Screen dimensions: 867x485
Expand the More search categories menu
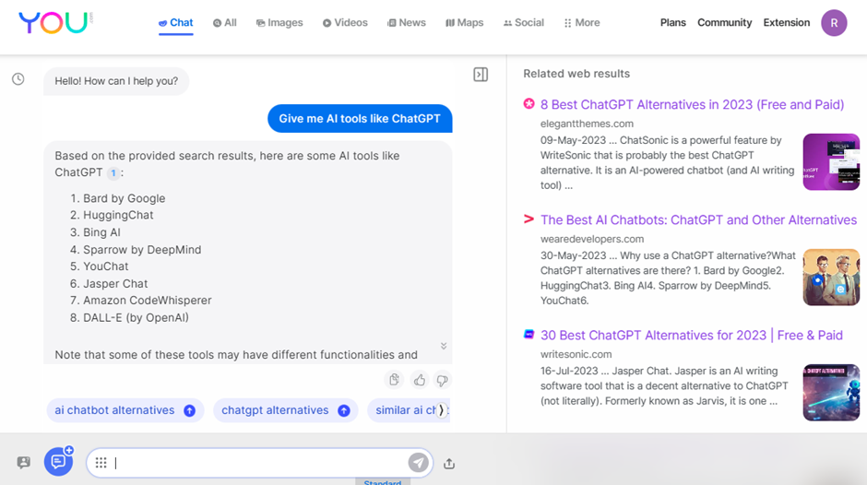[x=581, y=23]
